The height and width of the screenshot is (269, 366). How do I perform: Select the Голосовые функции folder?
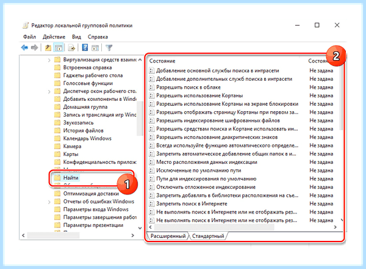tap(88, 83)
